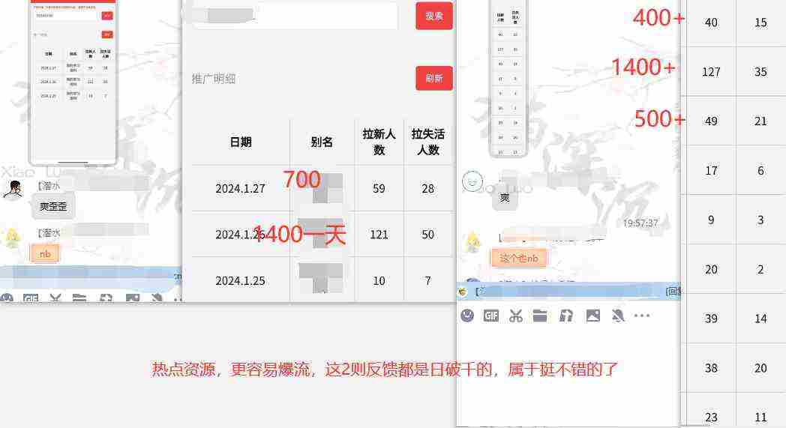
Task: Select the scissors screenshot tool in right chat
Action: tap(515, 316)
